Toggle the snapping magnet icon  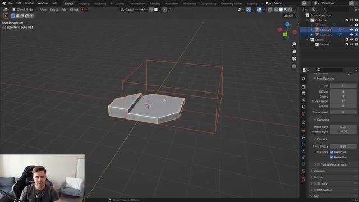[151, 10]
